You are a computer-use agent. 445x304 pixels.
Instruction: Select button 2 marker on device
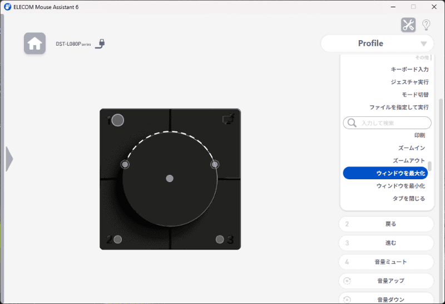pyautogui.click(x=117, y=239)
